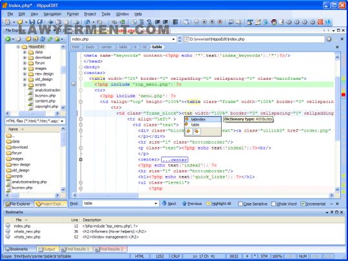
Task: Select content.php in the folder tree
Action: click(x=45, y=101)
